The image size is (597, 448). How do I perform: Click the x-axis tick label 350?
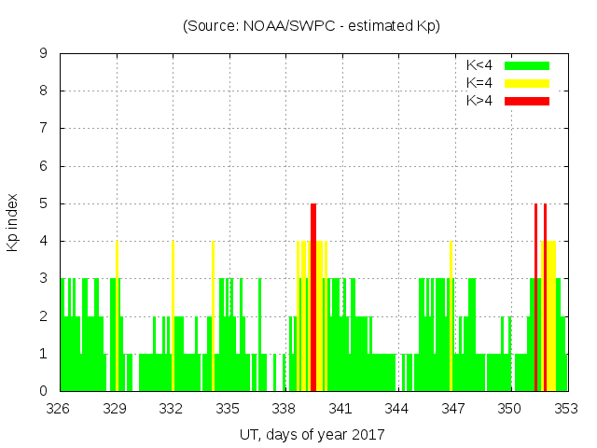[x=510, y=409]
